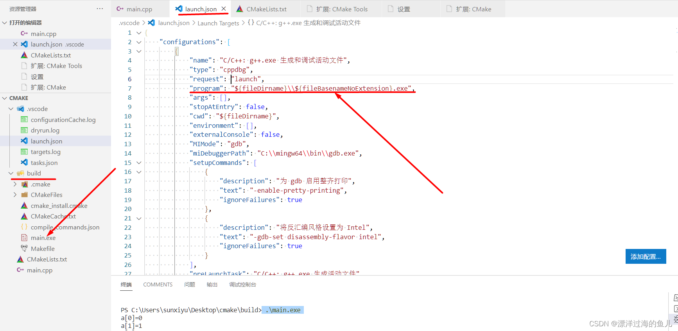Viewport: 678px width, 331px height.
Task: Close launch.json in open editors list
Action: pos(15,44)
